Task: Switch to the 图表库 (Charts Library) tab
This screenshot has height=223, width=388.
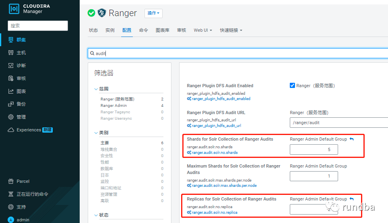Action: [162, 30]
